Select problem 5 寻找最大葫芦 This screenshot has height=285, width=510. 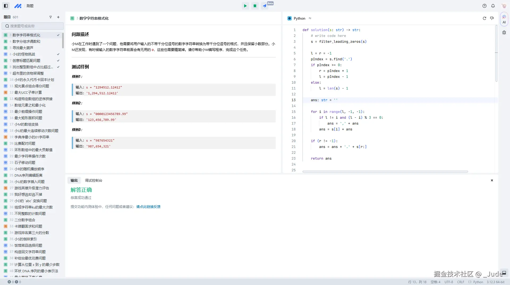pos(32,48)
